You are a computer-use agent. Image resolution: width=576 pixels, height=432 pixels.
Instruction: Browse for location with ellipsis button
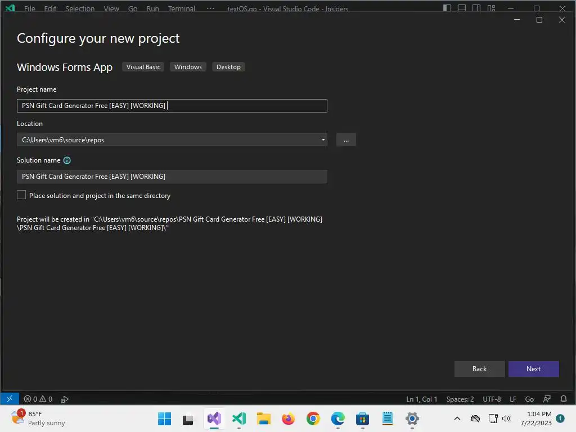click(x=346, y=140)
